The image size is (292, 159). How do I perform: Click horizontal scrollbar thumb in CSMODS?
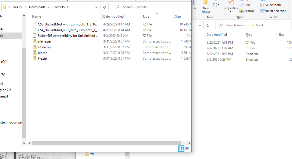coord(106,143)
